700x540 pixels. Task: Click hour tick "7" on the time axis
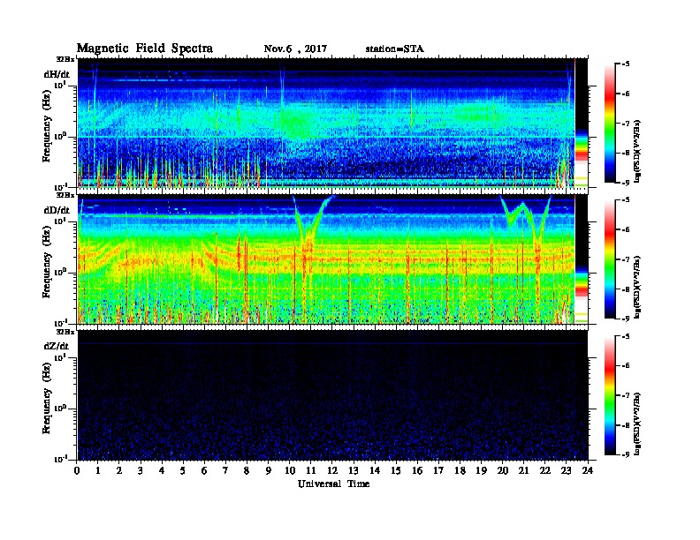225,470
